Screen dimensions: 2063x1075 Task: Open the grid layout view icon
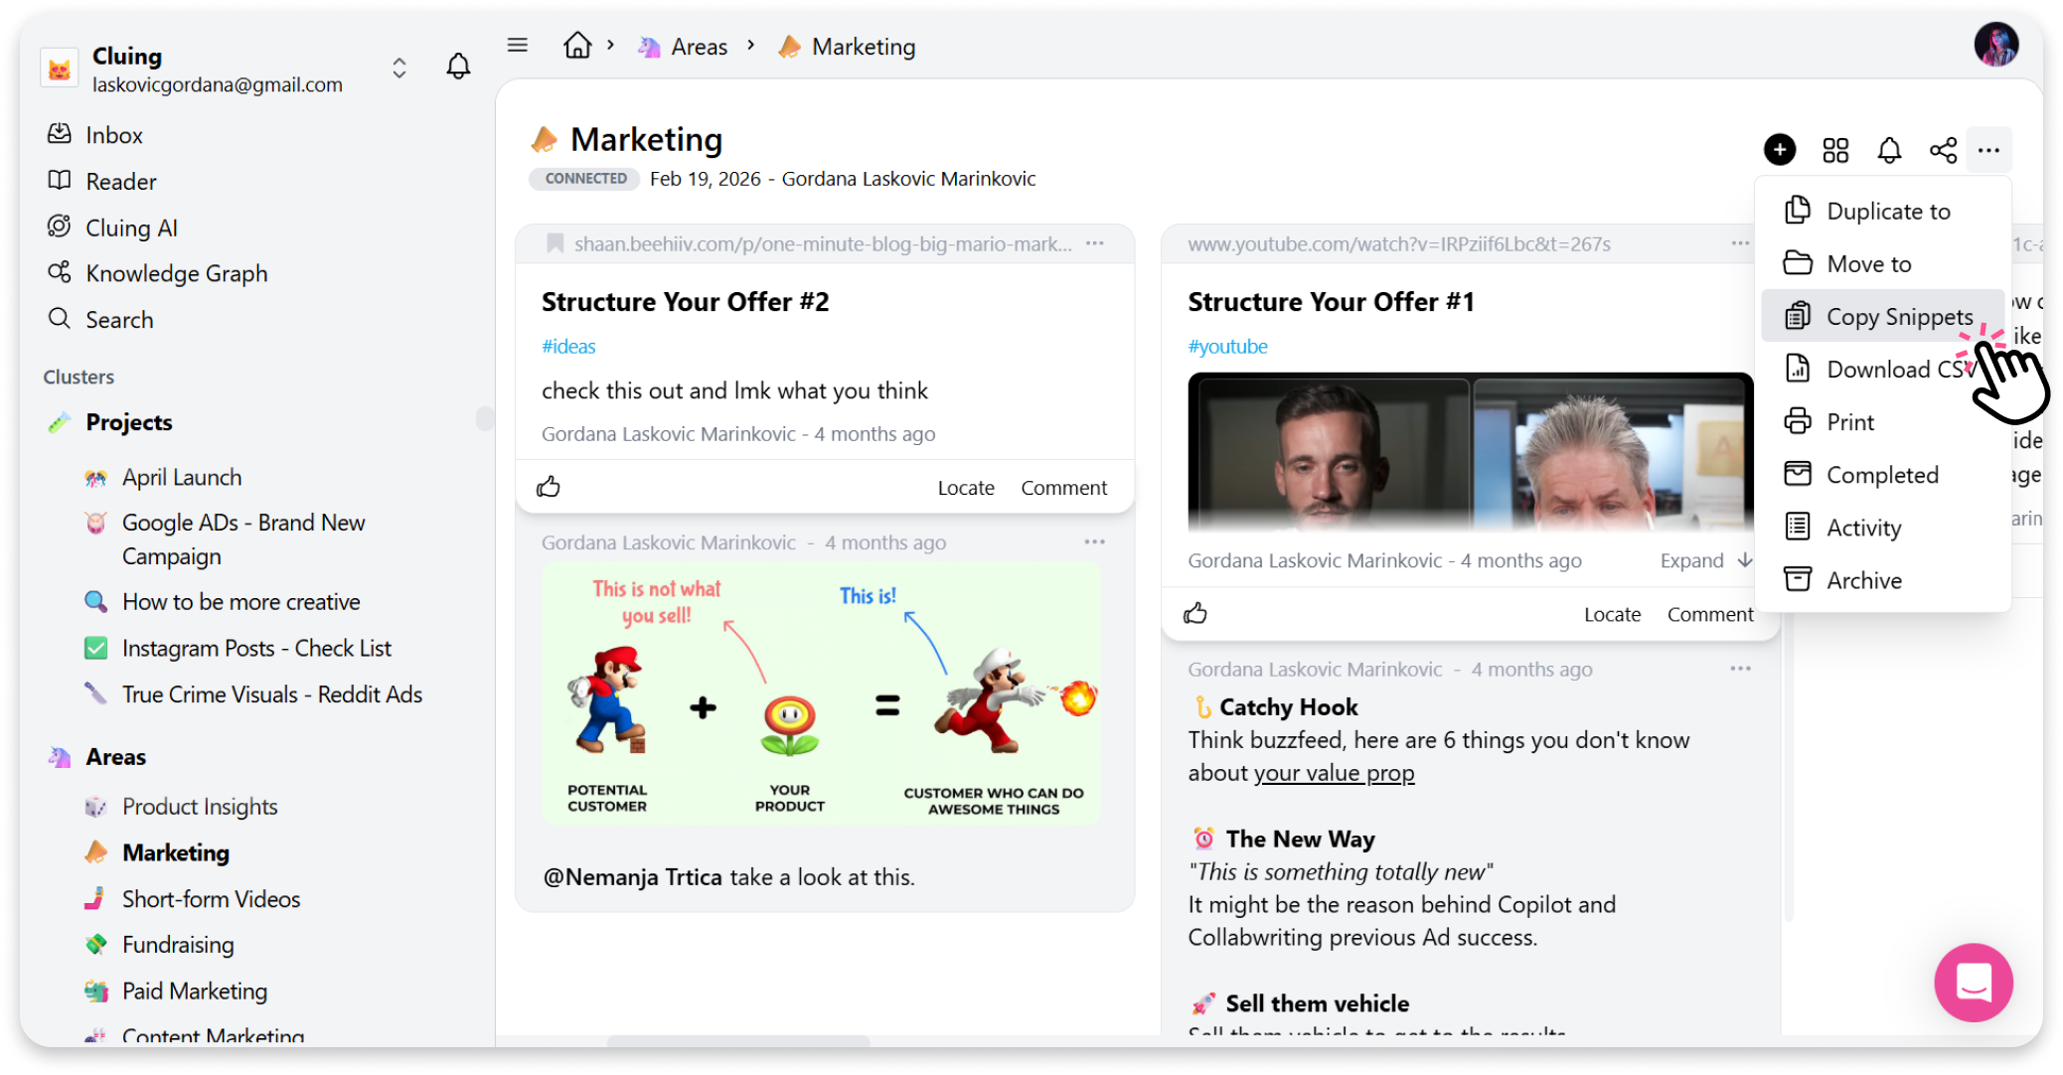[x=1834, y=150]
